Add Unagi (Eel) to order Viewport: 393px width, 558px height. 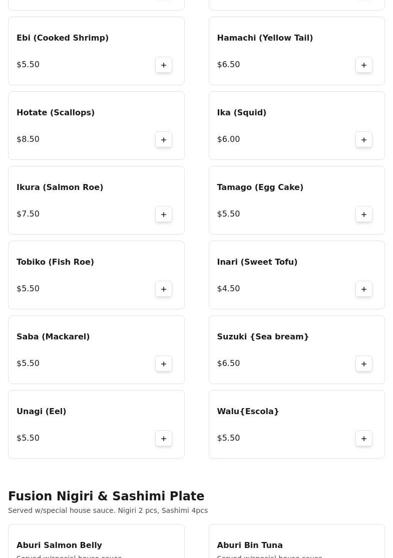tap(164, 439)
